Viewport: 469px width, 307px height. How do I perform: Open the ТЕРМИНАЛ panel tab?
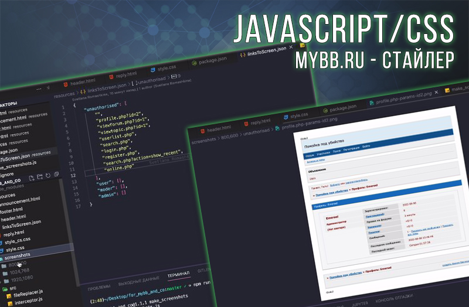pyautogui.click(x=178, y=274)
